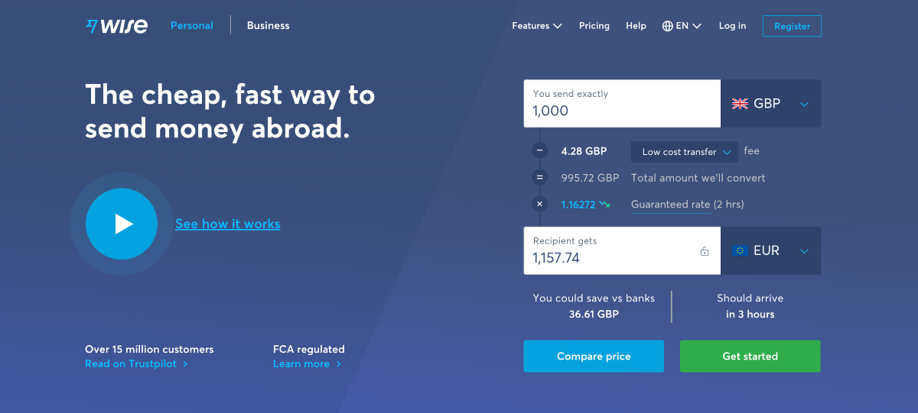Click the multiply rate circle icon
Viewport: 918px width, 413px height.
pos(540,204)
